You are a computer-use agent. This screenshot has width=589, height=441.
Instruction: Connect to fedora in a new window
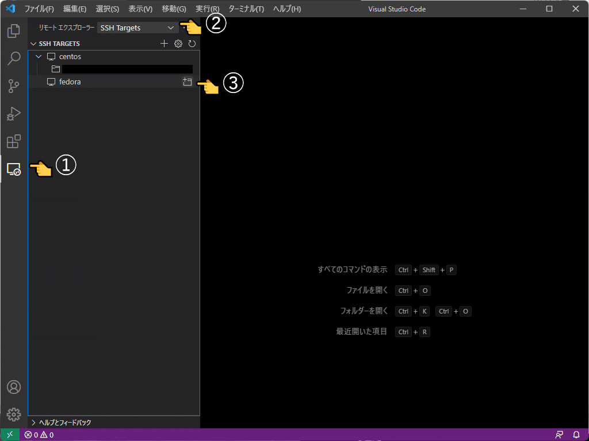pyautogui.click(x=187, y=82)
